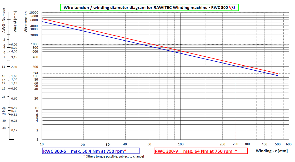Click the 6,00 wire diameter value
295x162 pixels.
[x=14, y=45]
